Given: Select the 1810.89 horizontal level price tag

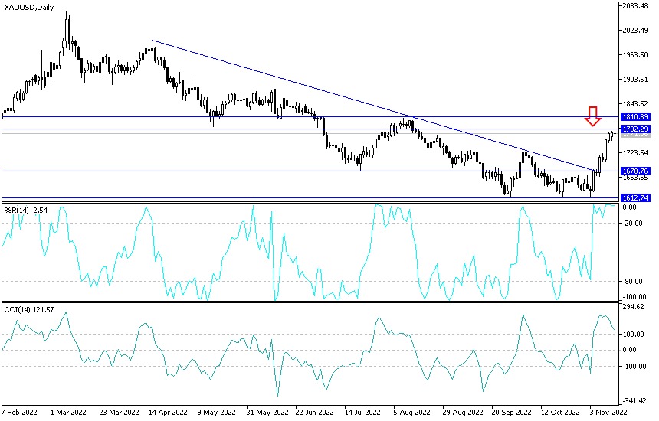Looking at the screenshot, I should (x=635, y=116).
